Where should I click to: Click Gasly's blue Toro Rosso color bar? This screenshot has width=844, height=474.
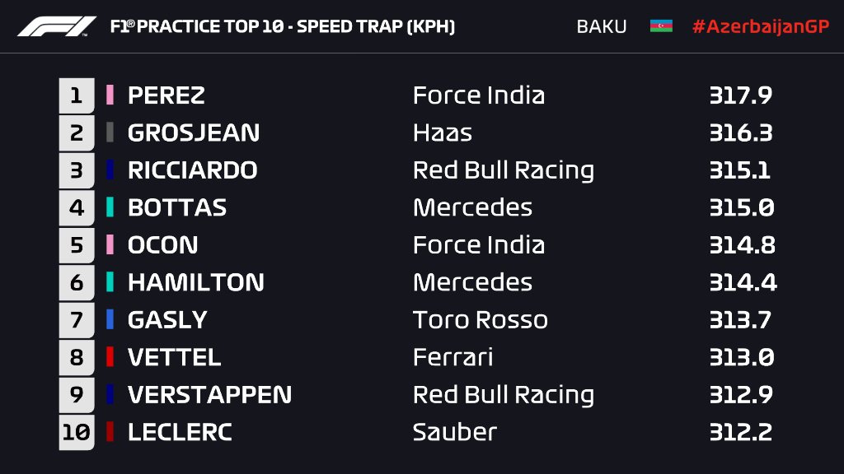pos(110,319)
